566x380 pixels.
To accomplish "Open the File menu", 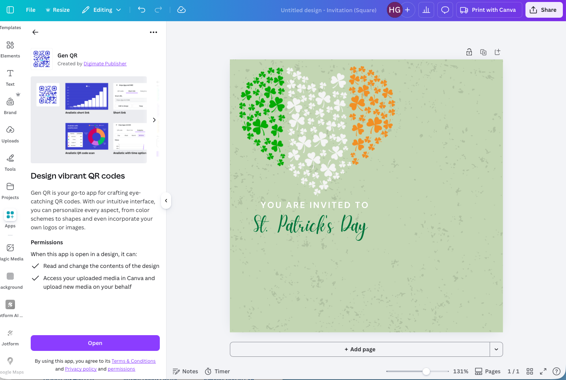I will point(30,10).
